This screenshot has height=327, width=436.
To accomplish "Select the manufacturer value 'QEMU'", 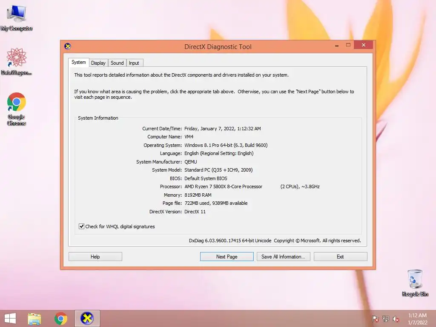I will click(x=191, y=162).
